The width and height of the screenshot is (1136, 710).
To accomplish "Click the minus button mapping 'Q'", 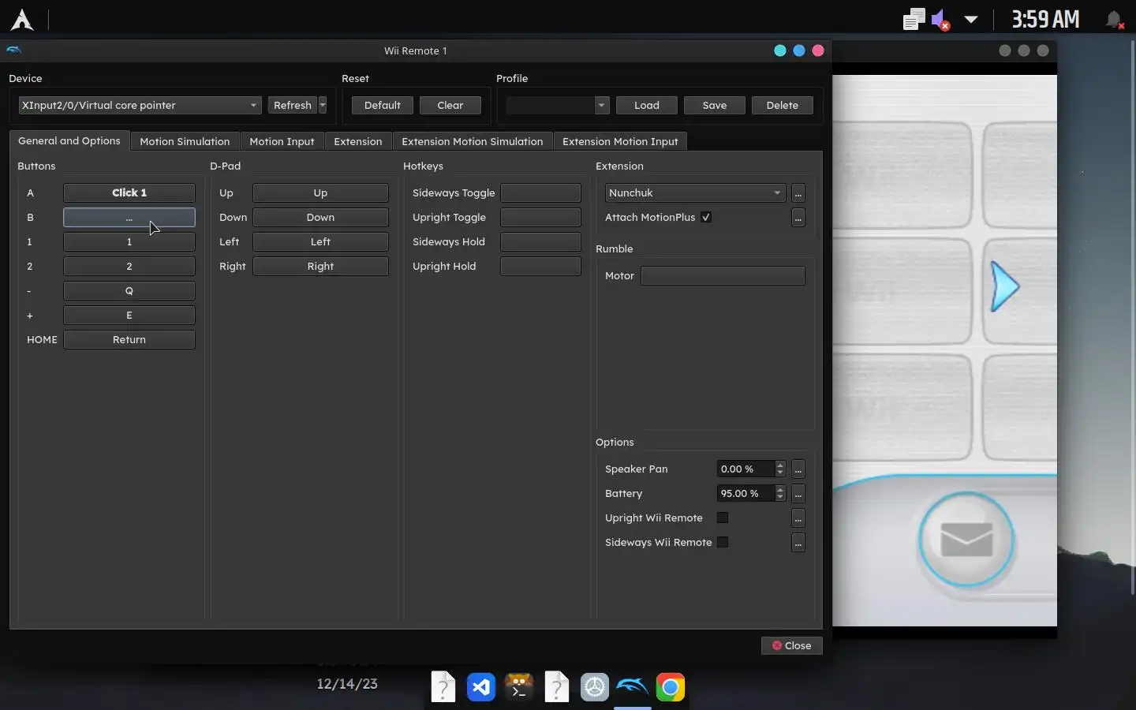I will (x=129, y=290).
